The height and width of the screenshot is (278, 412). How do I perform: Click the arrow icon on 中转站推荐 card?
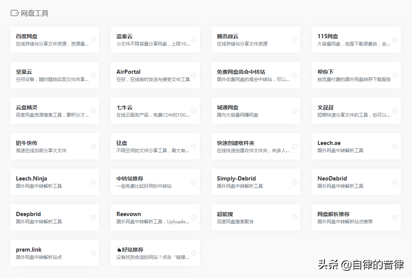194,182
